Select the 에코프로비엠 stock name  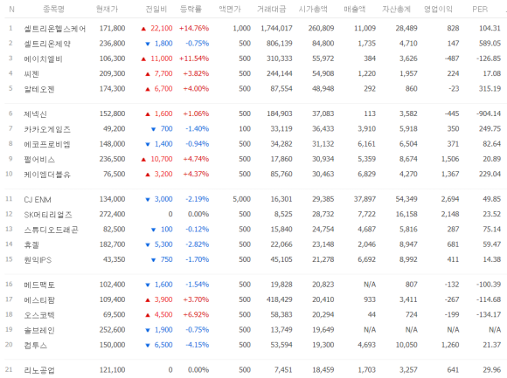47,144
